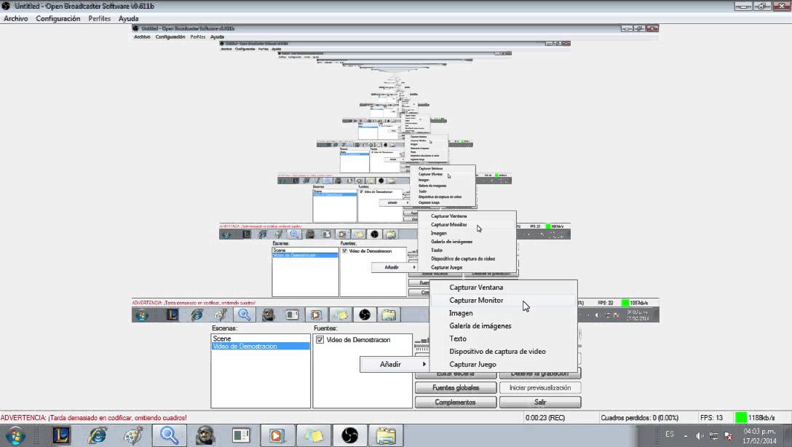792x447 pixels.
Task: Click the Editar escena button
Action: [x=455, y=373]
